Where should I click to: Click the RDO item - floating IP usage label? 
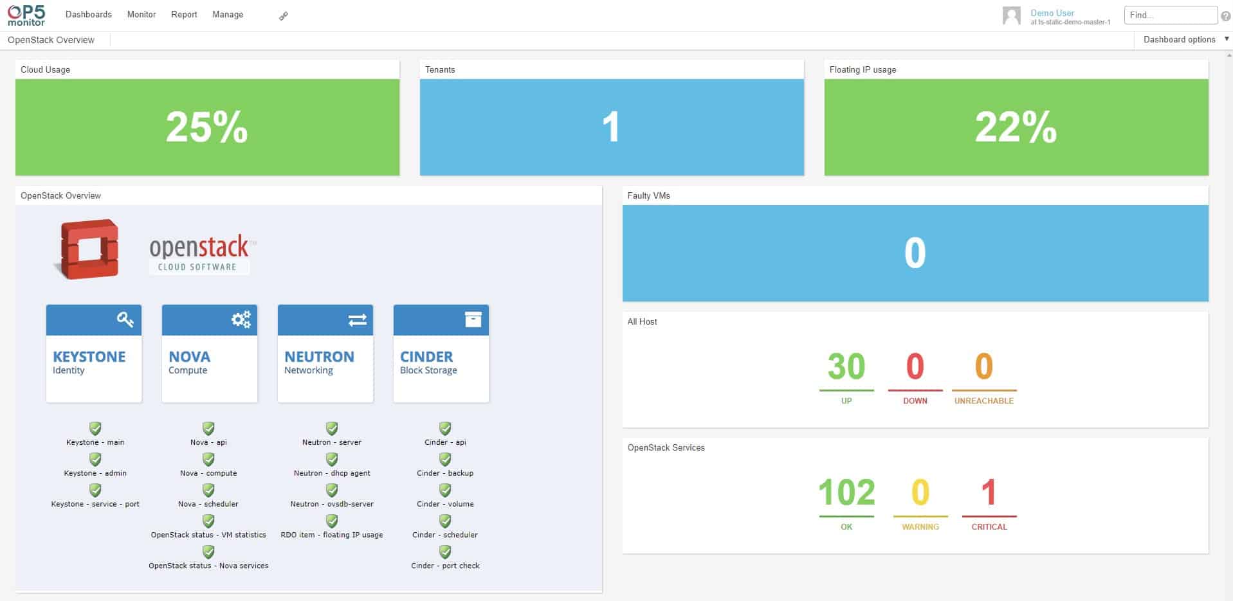click(x=332, y=535)
